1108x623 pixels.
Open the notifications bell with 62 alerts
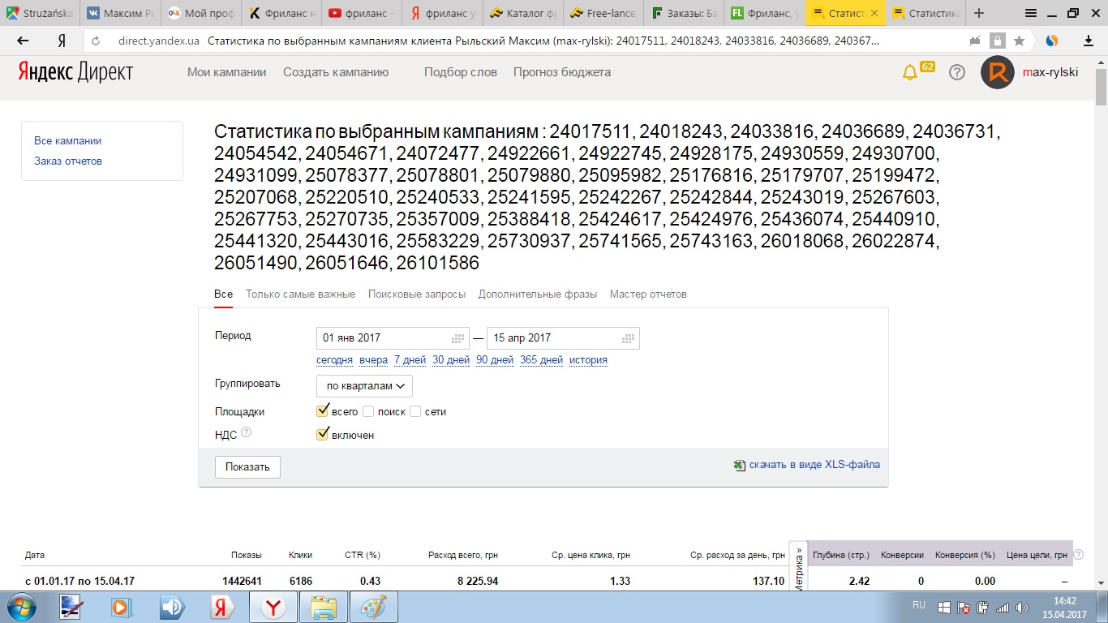[910, 72]
